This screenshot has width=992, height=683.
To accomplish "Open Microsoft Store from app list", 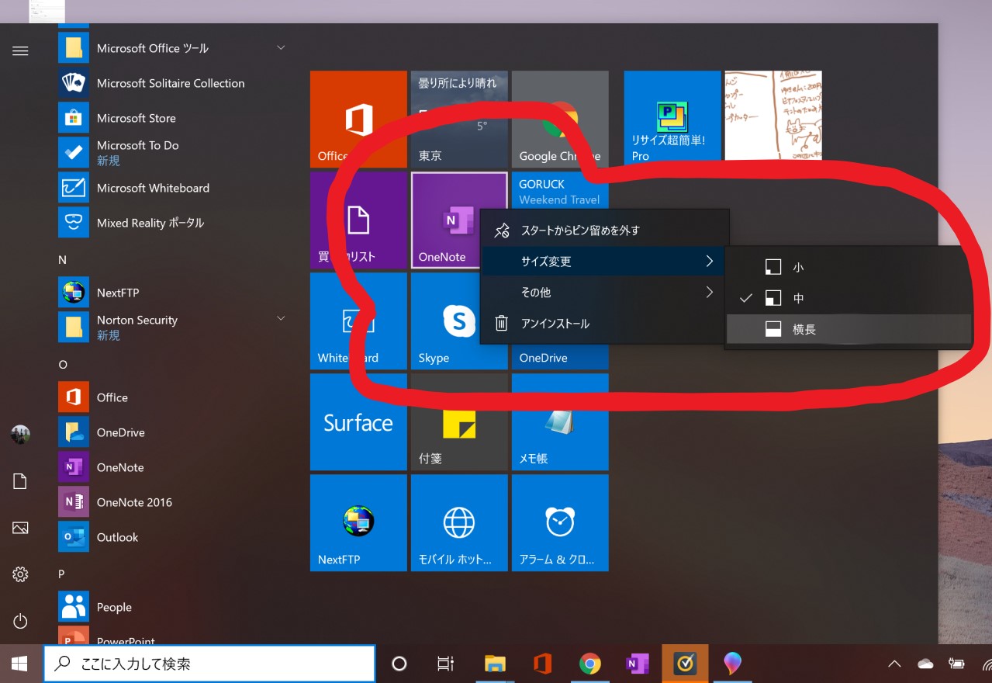I will [x=136, y=118].
